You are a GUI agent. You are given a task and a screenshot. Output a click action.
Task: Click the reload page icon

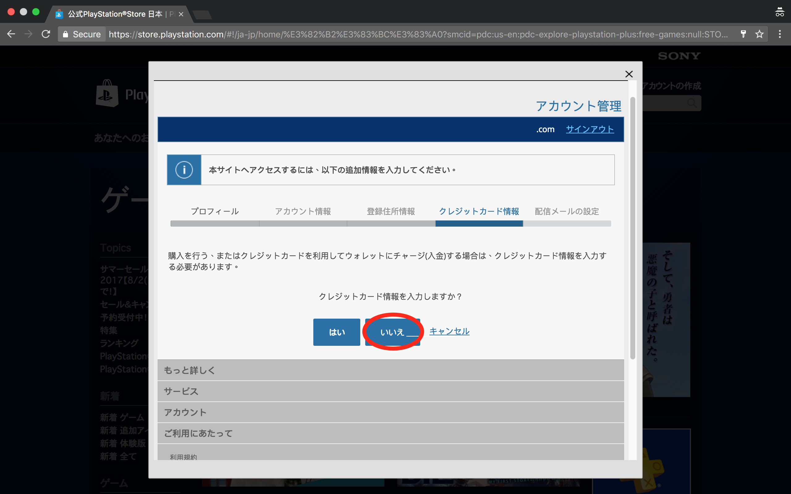tap(46, 34)
